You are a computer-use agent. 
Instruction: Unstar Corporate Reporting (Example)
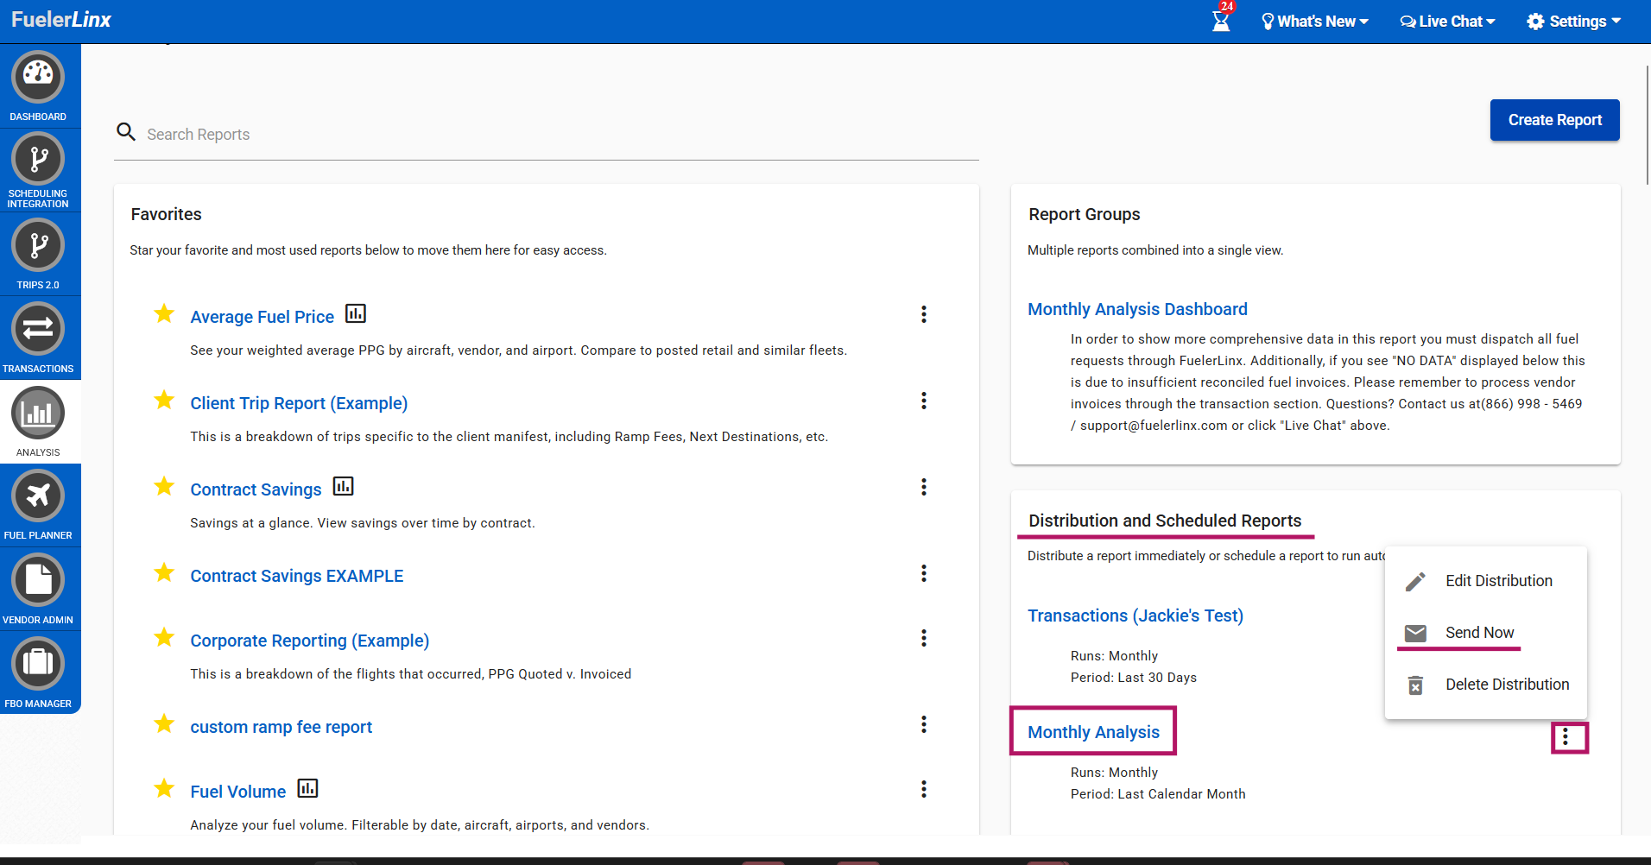coord(164,637)
